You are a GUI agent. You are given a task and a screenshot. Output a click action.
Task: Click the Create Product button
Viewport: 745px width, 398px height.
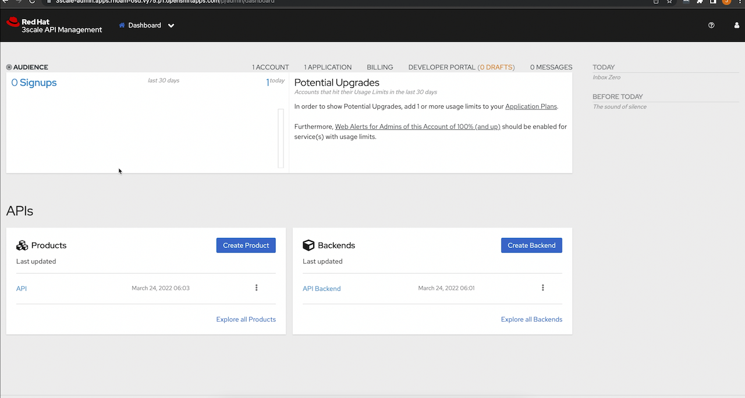246,245
